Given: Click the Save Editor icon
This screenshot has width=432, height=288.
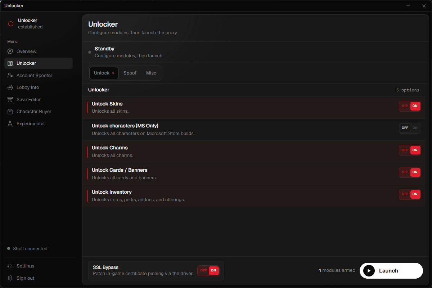Looking at the screenshot, I should coord(10,99).
